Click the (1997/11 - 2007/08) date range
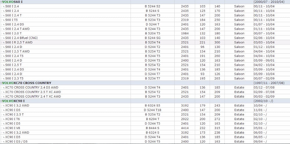The height and width of the screenshot is (144, 290). (x=269, y=83)
